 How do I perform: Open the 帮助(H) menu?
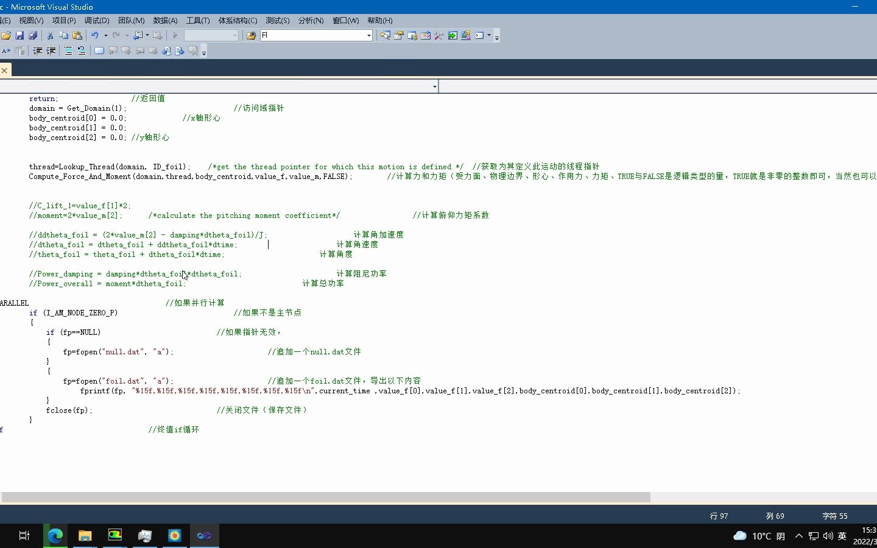pos(380,21)
